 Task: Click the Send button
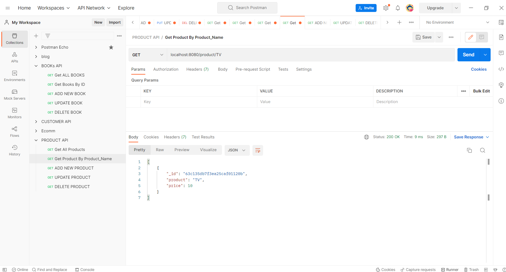(468, 55)
